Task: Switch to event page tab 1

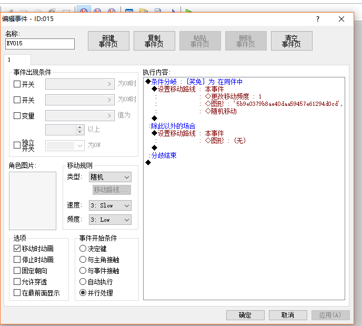Action: pos(17,60)
